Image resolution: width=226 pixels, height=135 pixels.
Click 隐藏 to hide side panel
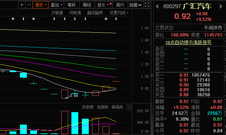pos(136,5)
